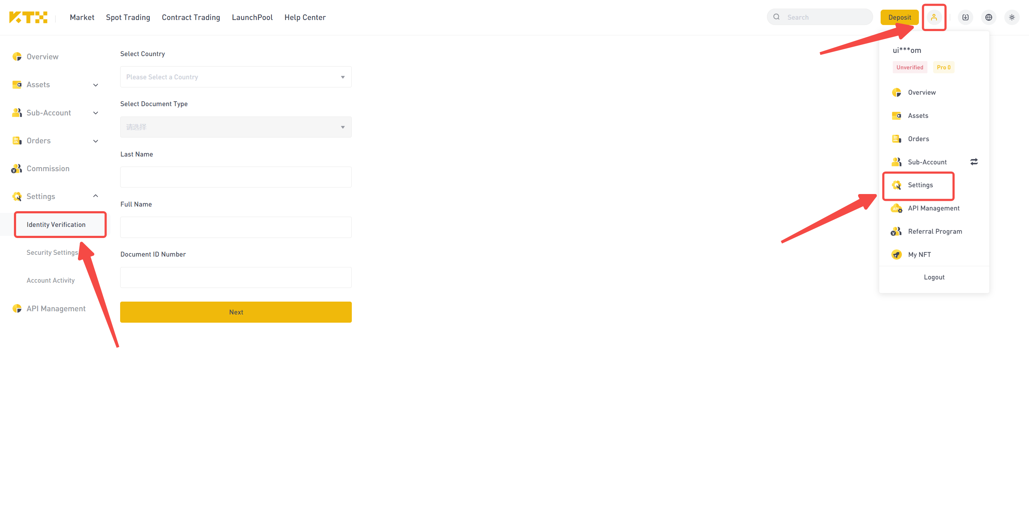Click the Settings gear icon in sidebar

click(x=17, y=197)
